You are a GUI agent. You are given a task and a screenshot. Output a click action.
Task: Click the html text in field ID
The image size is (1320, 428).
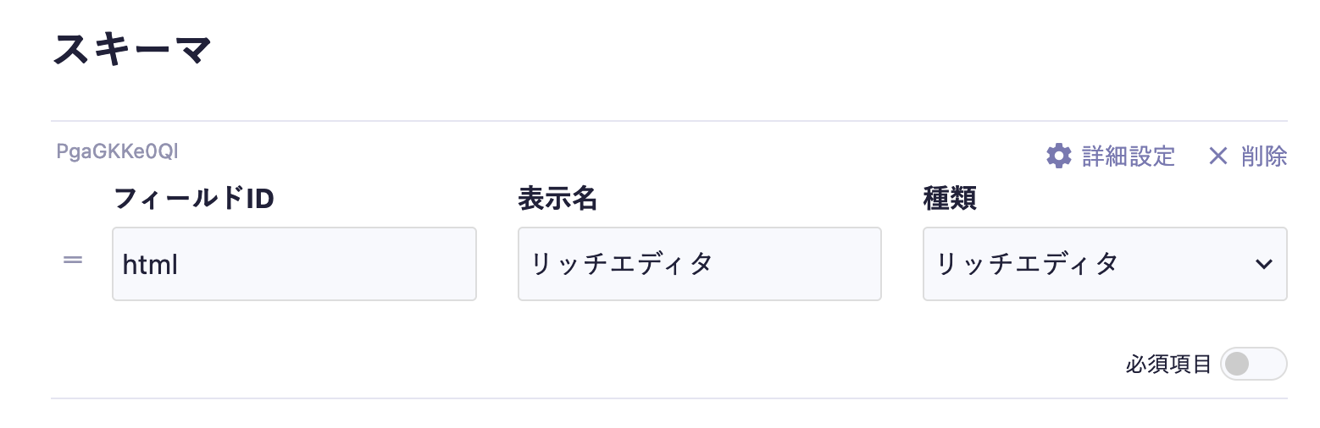pyautogui.click(x=150, y=265)
